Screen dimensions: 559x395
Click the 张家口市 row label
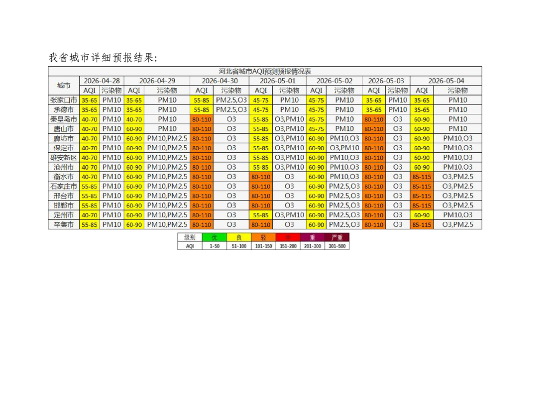[64, 100]
